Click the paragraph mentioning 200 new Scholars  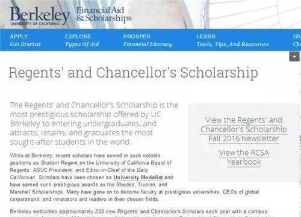point(138,213)
